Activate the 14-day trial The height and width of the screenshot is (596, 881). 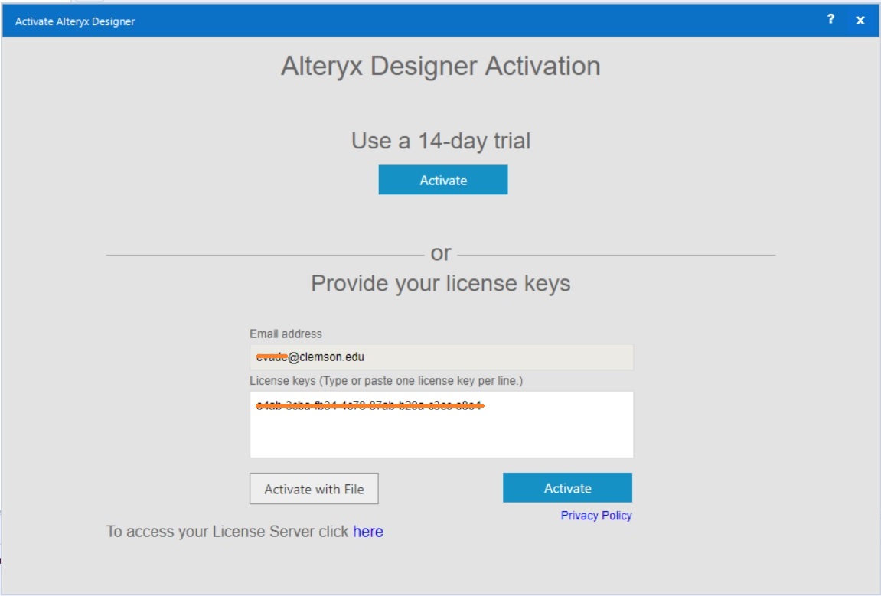click(x=442, y=180)
